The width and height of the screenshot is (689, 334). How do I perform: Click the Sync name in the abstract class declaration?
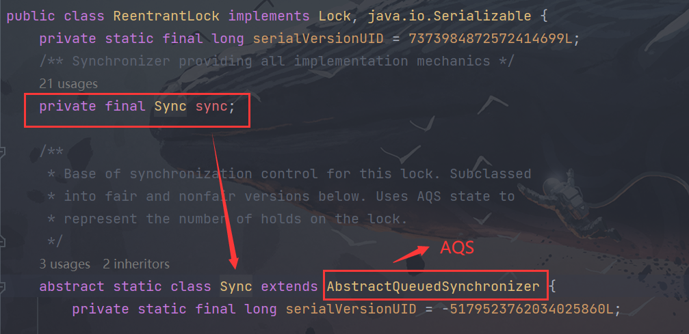point(237,287)
